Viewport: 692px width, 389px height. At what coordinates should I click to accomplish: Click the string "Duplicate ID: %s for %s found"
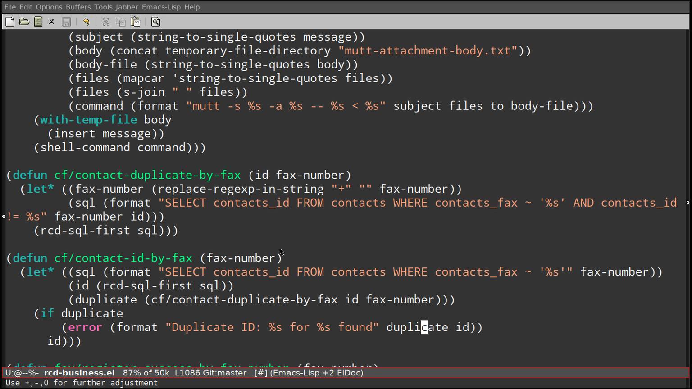click(272, 327)
